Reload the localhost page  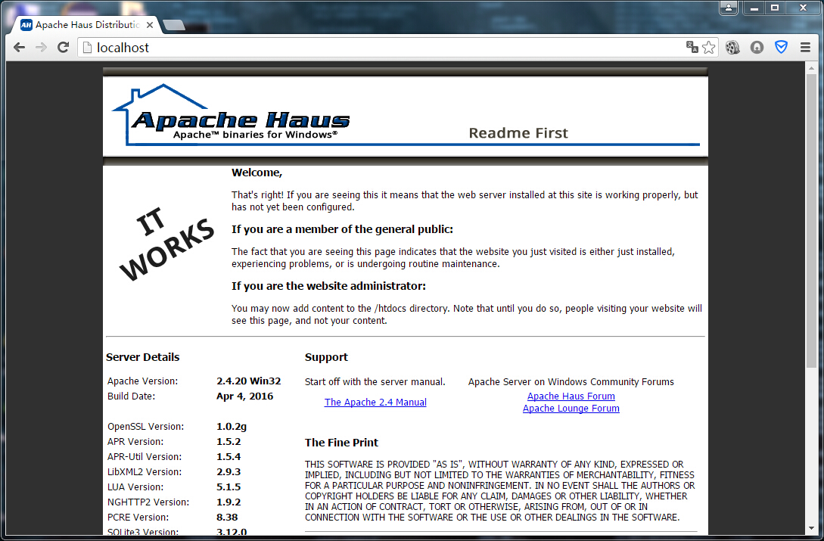pos(63,48)
